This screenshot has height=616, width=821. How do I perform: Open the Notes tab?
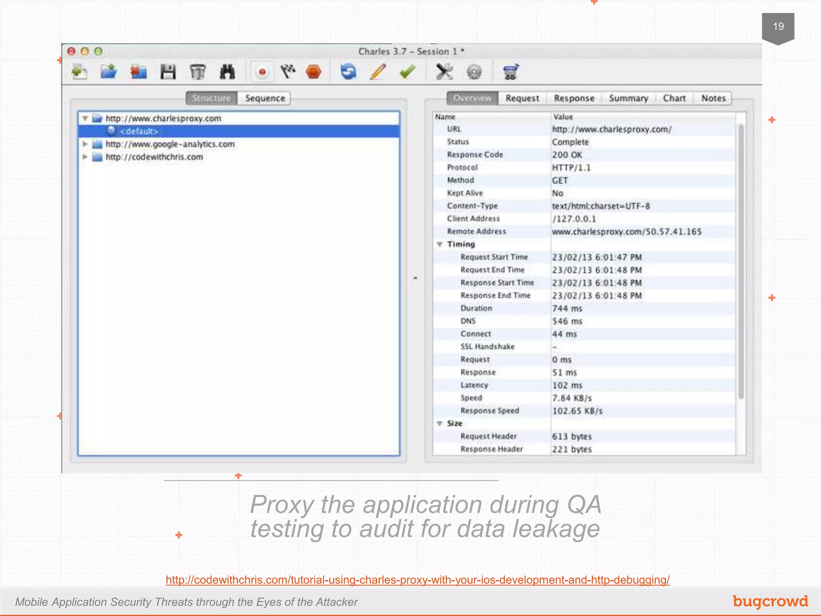714,98
